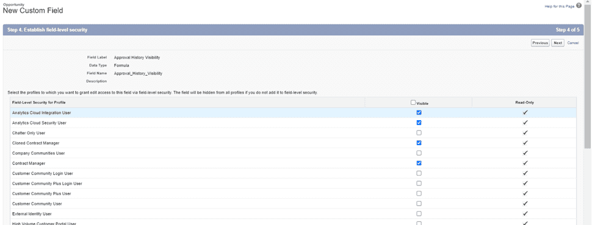The width and height of the screenshot is (595, 225).
Task: Select the External Identity User label
Action: coord(32,214)
